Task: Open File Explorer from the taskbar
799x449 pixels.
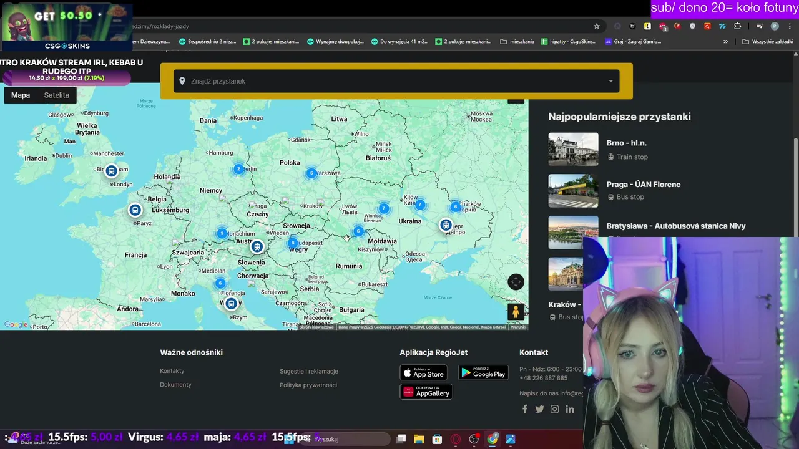Action: click(419, 439)
